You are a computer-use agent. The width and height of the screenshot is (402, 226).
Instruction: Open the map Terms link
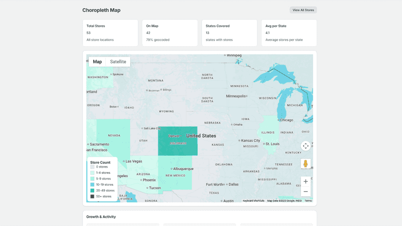click(x=308, y=201)
